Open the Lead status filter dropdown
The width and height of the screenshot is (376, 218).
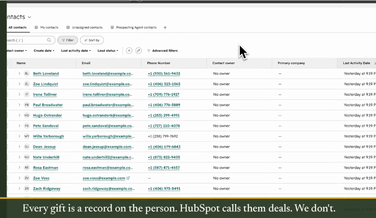(108, 51)
